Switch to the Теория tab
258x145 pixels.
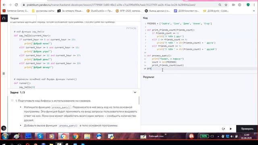15,18
